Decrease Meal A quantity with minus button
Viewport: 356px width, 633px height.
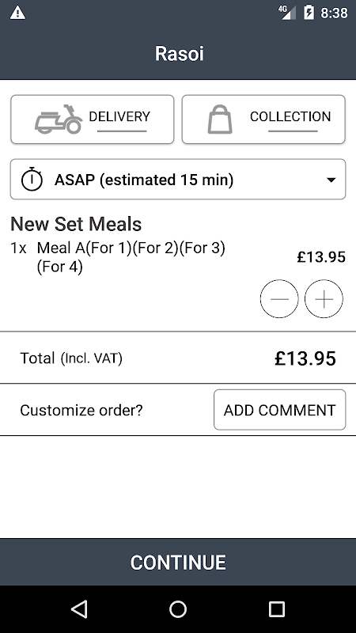tap(279, 299)
